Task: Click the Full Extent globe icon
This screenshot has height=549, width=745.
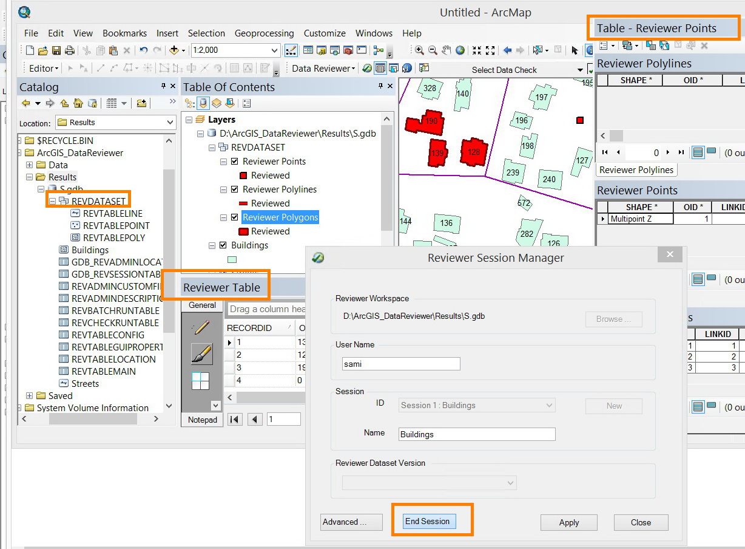Action: (460, 50)
